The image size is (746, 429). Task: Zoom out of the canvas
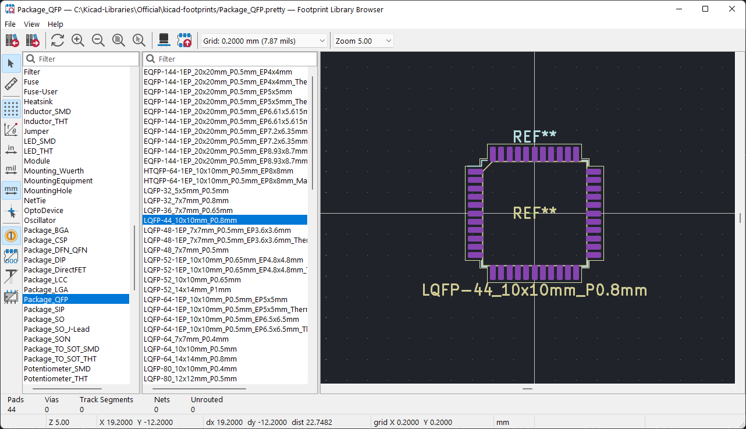(98, 40)
